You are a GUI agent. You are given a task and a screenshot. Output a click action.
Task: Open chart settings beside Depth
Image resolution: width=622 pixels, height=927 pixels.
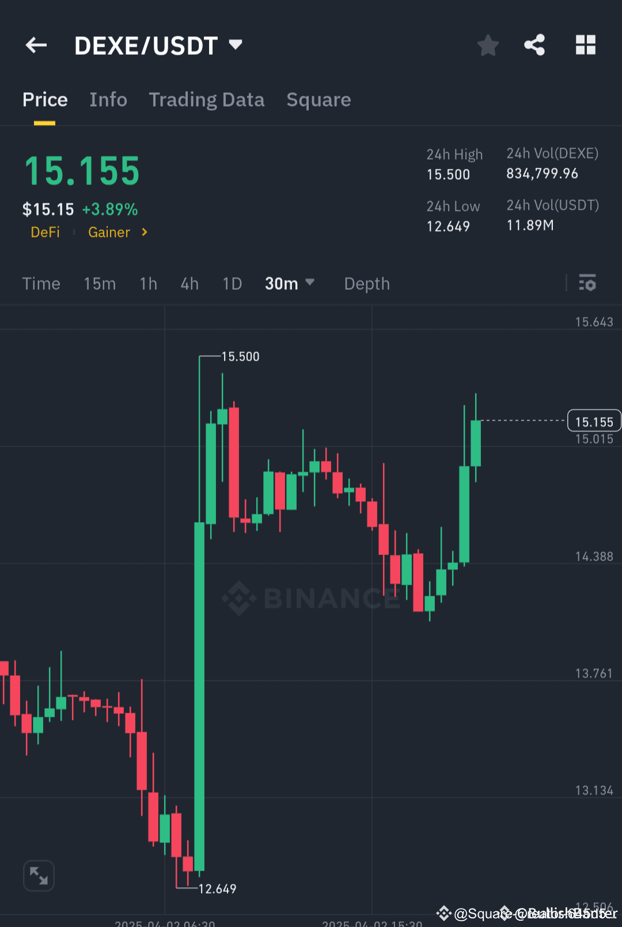click(x=587, y=283)
